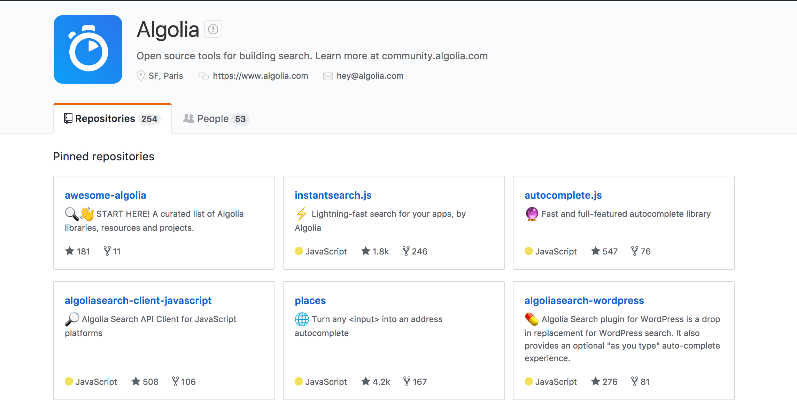Screen dimensions: 797x419
Task: Click the hey@algolia.com email link
Action: (370, 76)
